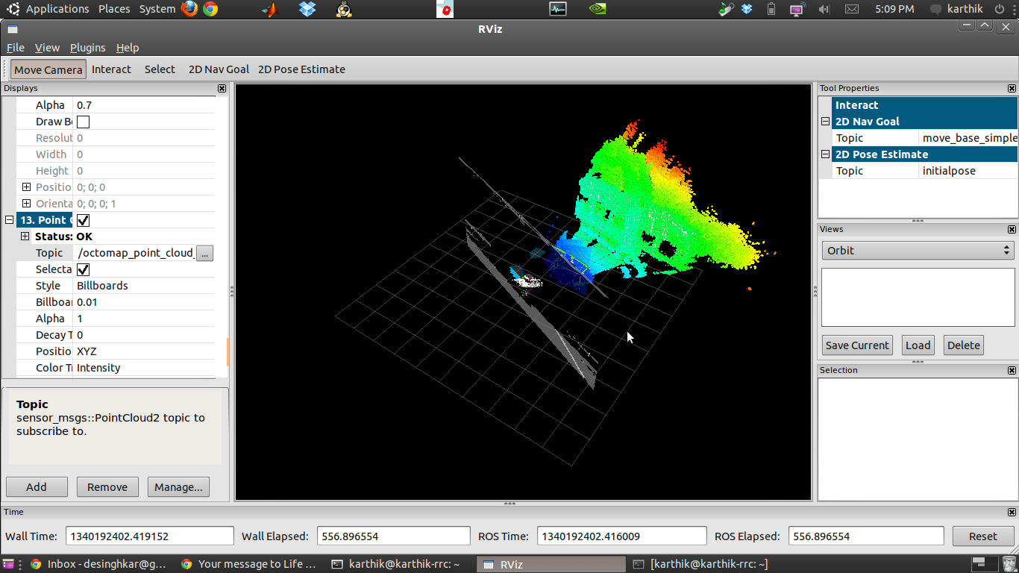Screen dimensions: 1019x573
Task: Open the Help menu
Action: point(128,48)
